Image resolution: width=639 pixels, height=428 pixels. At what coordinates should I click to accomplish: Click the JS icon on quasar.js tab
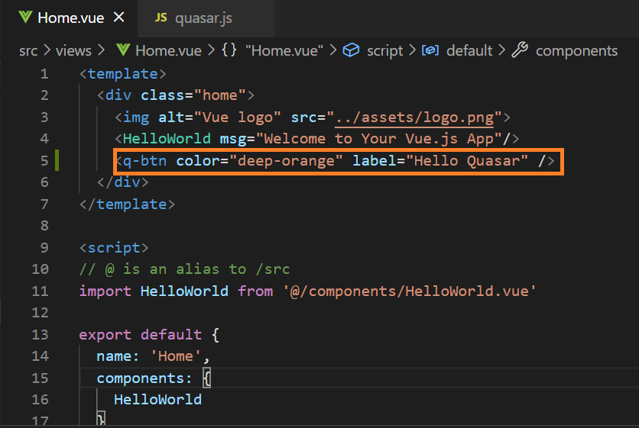click(161, 18)
